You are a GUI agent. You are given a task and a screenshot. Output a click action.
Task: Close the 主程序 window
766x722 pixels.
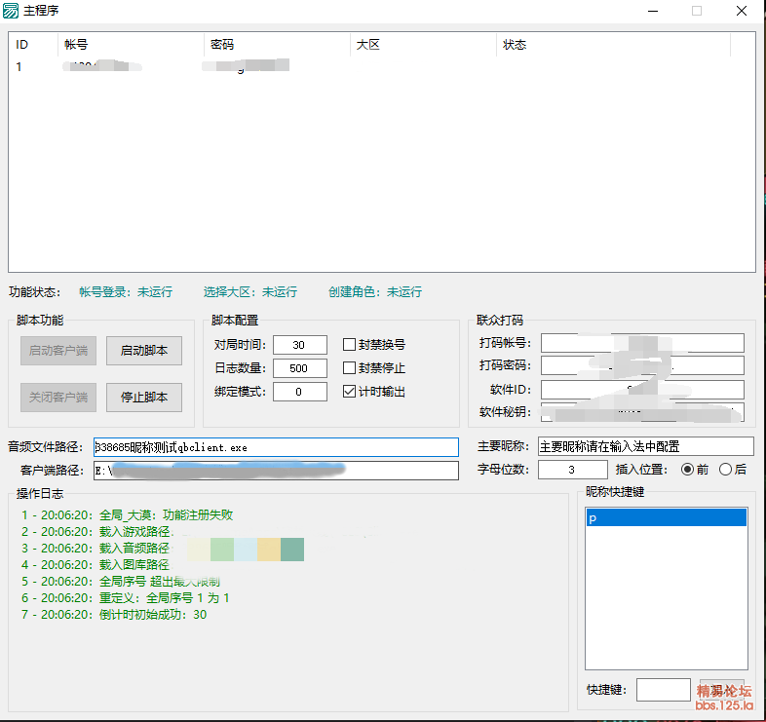coord(741,11)
